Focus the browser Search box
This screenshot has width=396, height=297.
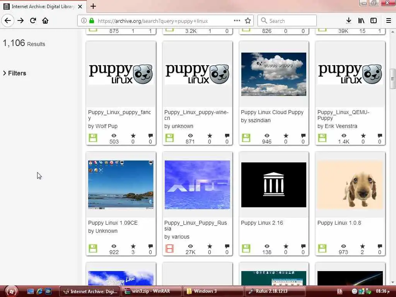pos(287,21)
